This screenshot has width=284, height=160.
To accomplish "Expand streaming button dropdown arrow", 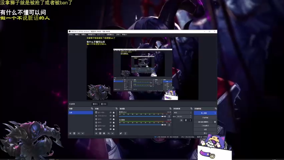I will coord(215,113).
